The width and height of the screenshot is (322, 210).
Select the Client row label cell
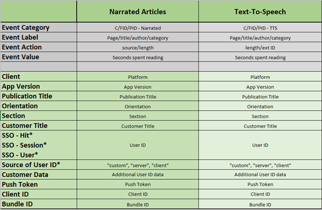point(38,77)
